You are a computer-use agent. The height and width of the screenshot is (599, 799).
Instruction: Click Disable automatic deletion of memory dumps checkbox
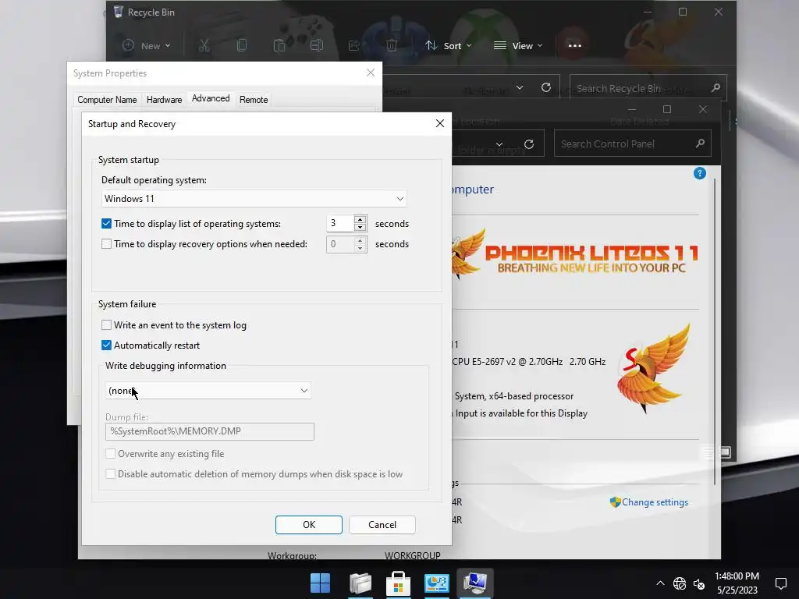point(110,474)
